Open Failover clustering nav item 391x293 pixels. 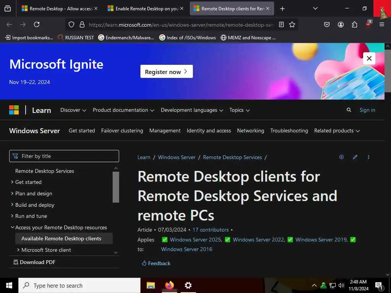(x=122, y=130)
